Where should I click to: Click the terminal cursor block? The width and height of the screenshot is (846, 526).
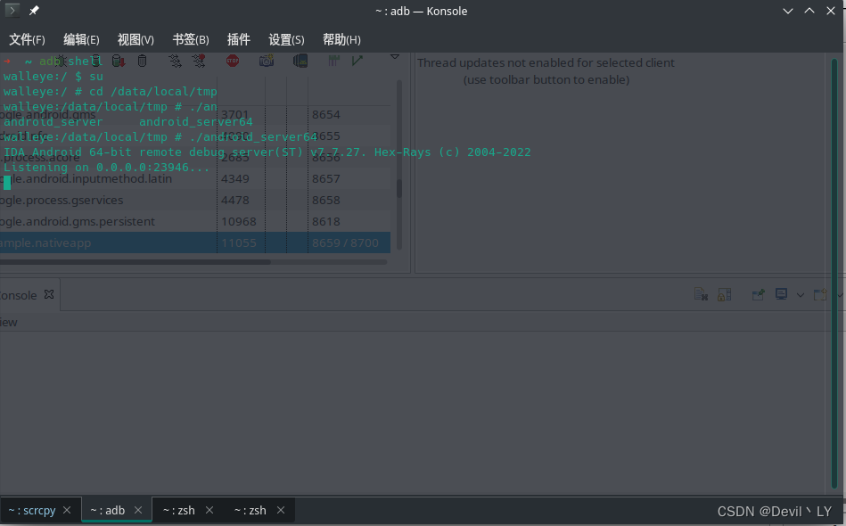pos(7,183)
